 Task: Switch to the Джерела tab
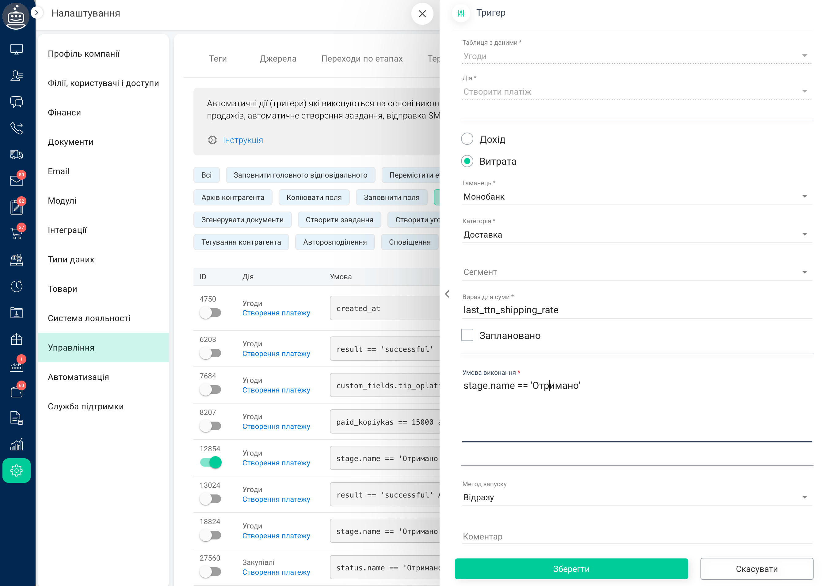tap(278, 58)
